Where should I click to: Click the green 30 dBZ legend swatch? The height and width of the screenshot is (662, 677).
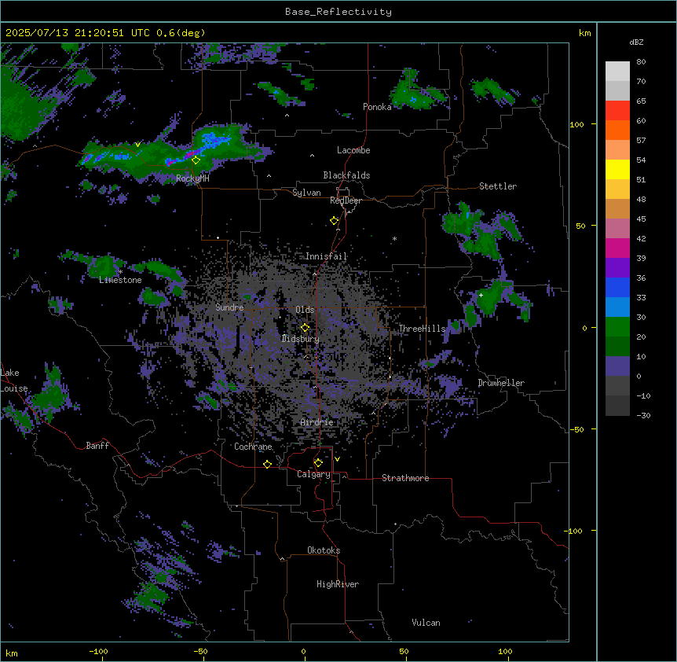617,327
